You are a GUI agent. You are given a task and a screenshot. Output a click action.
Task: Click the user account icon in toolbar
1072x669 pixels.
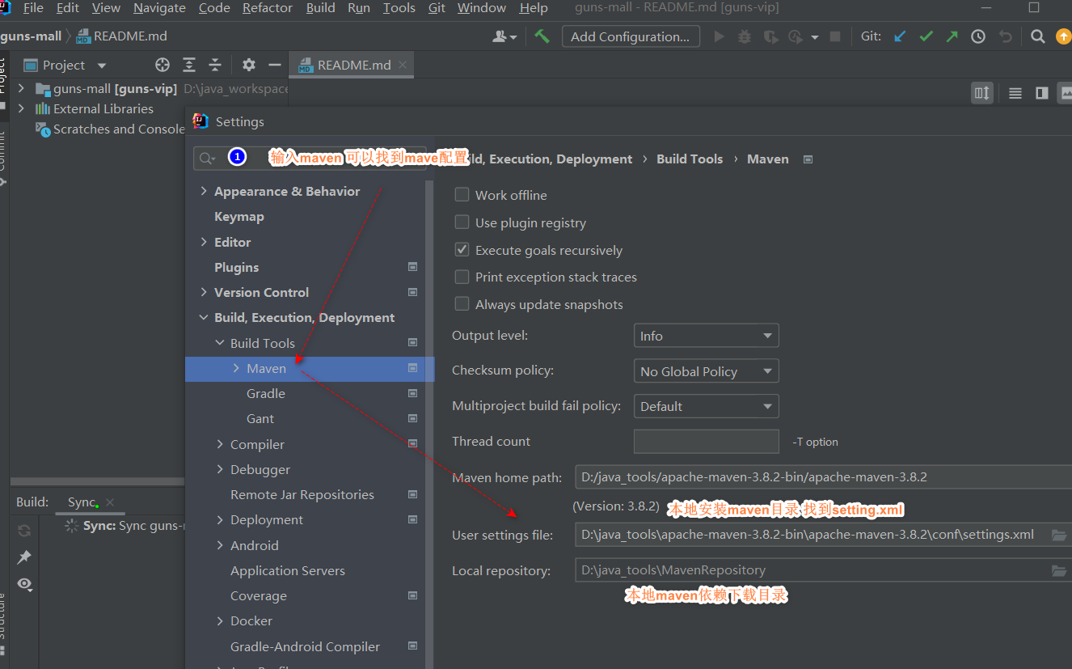[504, 36]
